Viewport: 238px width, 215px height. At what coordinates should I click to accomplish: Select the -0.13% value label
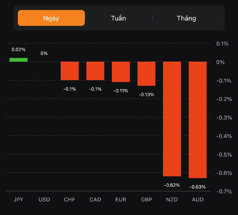point(146,95)
